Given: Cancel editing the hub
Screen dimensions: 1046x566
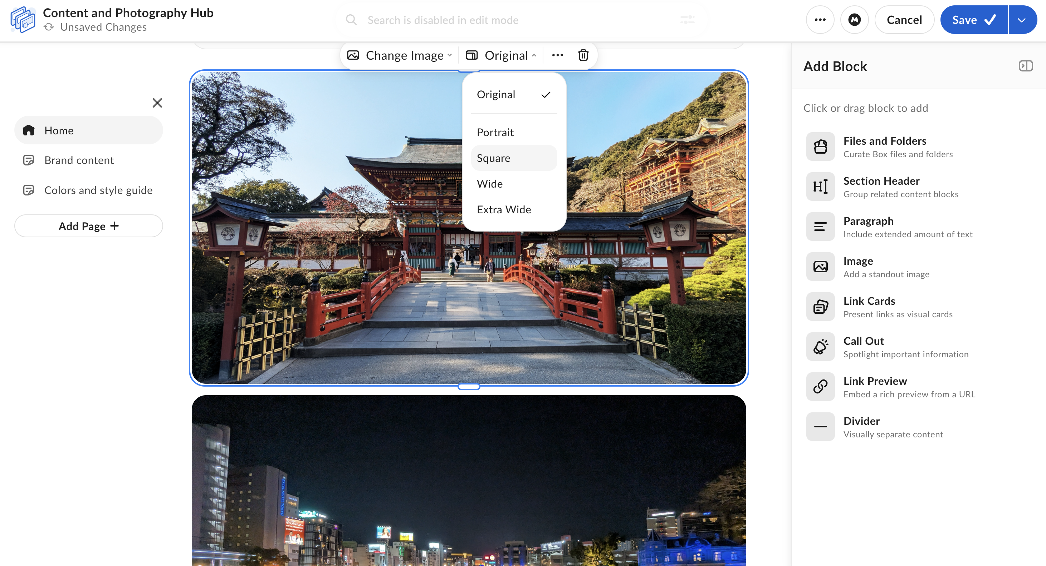Looking at the screenshot, I should tap(904, 20).
